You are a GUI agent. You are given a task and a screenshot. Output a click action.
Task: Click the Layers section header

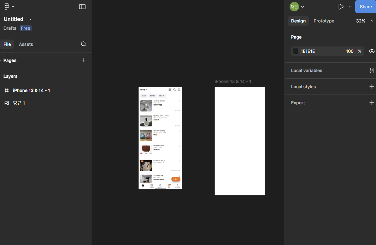tap(10, 76)
